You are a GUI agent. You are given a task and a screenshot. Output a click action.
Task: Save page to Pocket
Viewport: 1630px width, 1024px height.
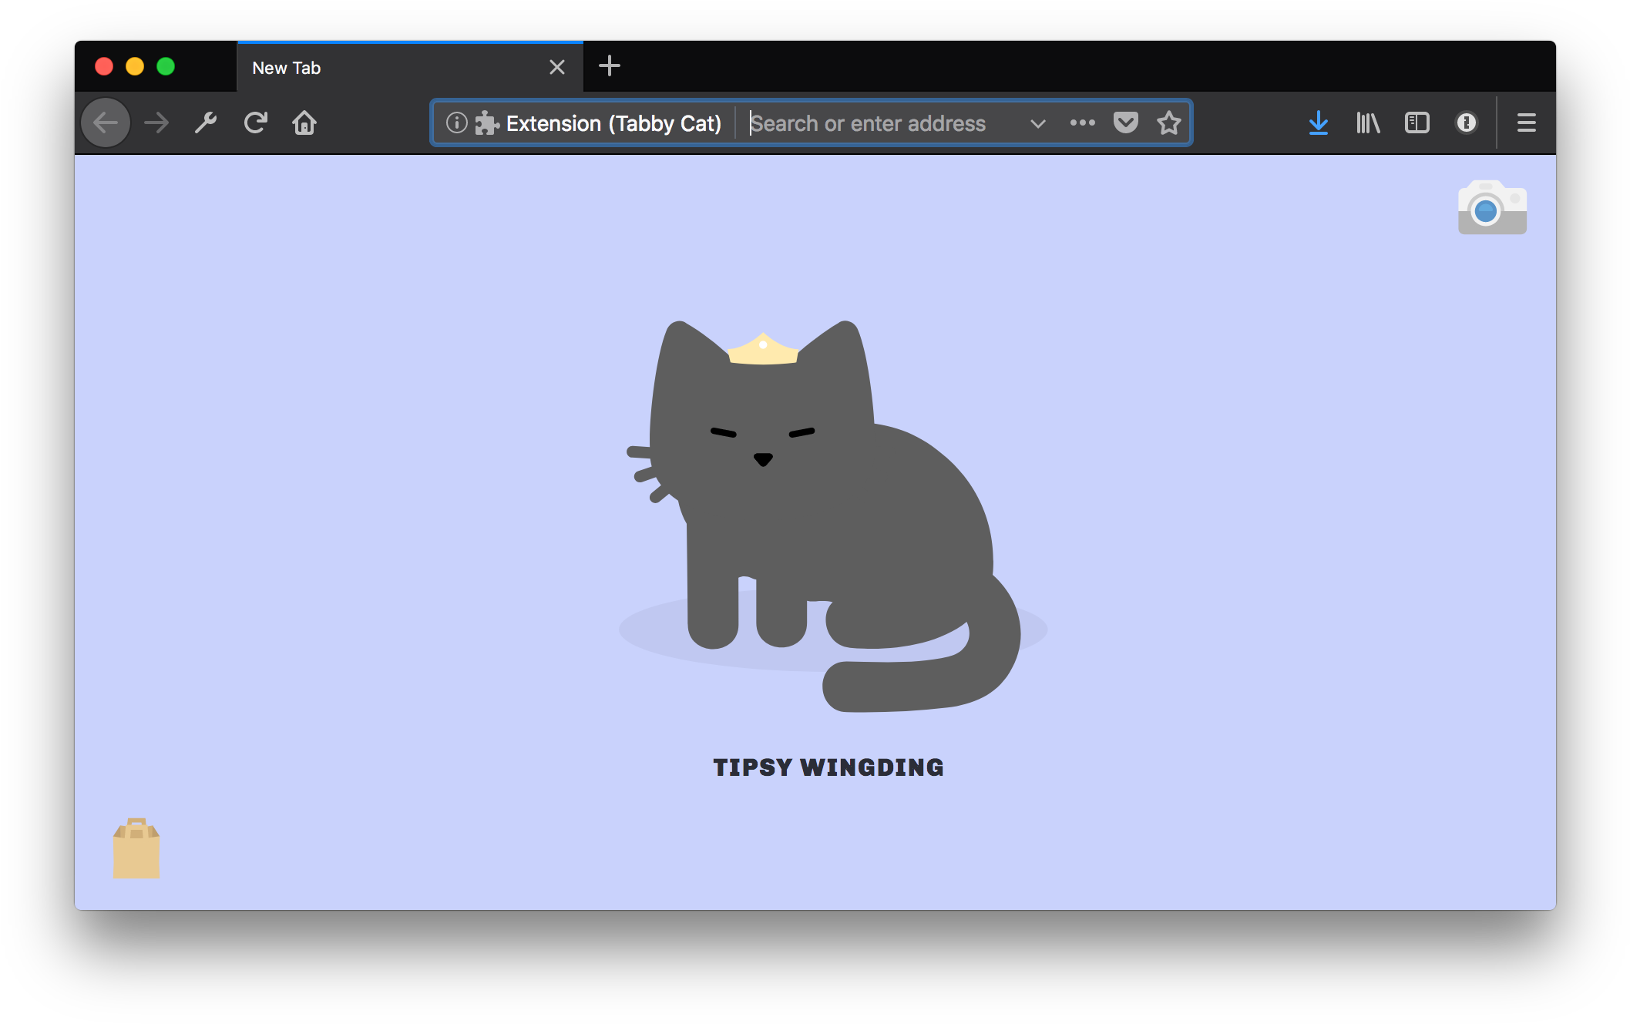tap(1126, 123)
